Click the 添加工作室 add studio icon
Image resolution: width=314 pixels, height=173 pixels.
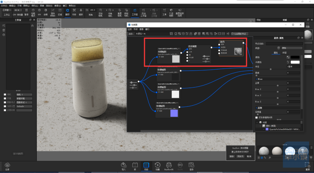tap(143, 10)
